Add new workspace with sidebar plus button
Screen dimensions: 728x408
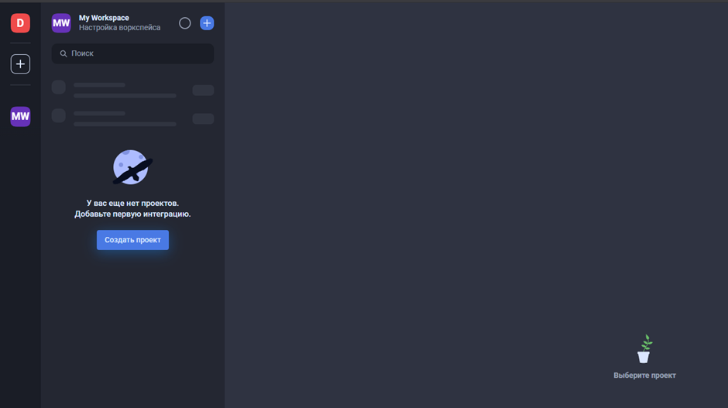pos(20,64)
